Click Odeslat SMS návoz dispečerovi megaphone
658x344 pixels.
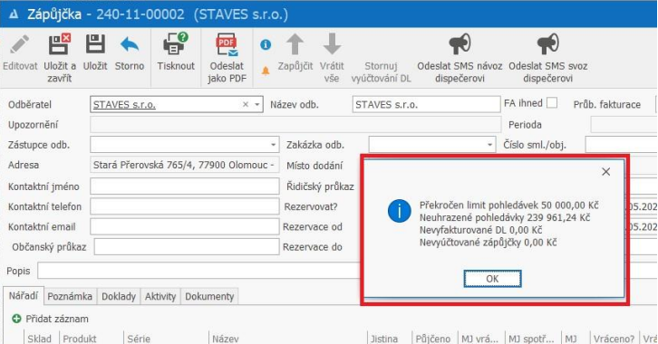[460, 44]
